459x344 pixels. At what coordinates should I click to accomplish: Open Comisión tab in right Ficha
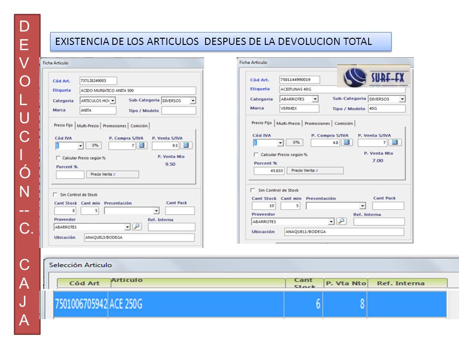tap(344, 123)
